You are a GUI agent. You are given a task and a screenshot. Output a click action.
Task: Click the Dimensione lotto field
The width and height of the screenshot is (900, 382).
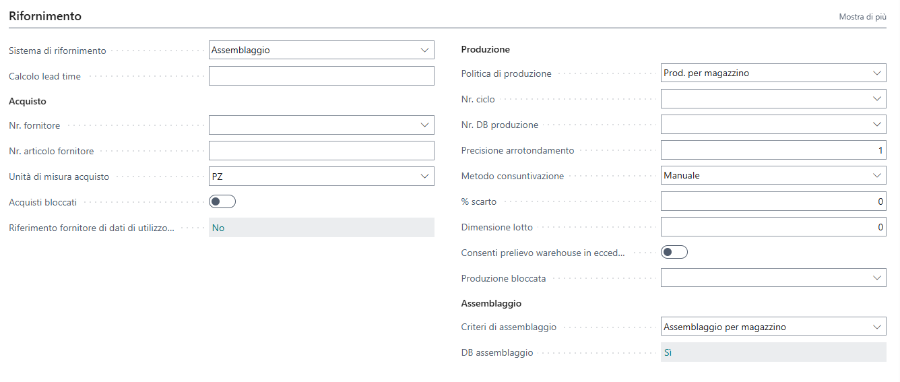pos(773,227)
